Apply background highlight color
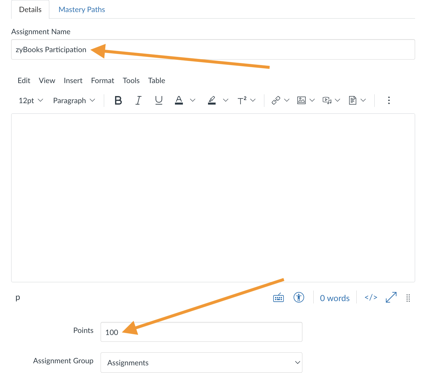 point(212,100)
